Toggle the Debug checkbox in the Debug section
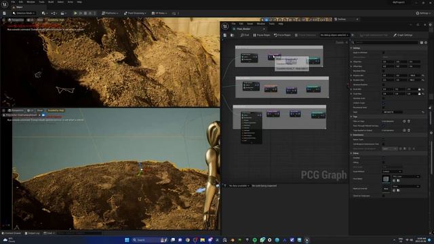The image size is (434, 244). pyautogui.click(x=383, y=163)
